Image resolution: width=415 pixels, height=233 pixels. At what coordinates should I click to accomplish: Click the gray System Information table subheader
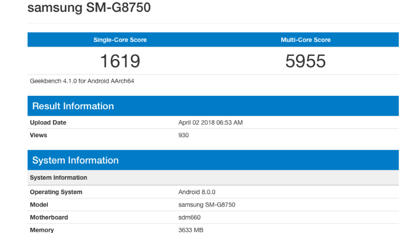59,178
